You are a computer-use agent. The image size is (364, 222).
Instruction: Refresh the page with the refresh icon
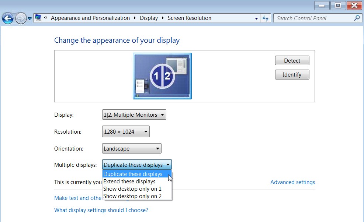265,18
